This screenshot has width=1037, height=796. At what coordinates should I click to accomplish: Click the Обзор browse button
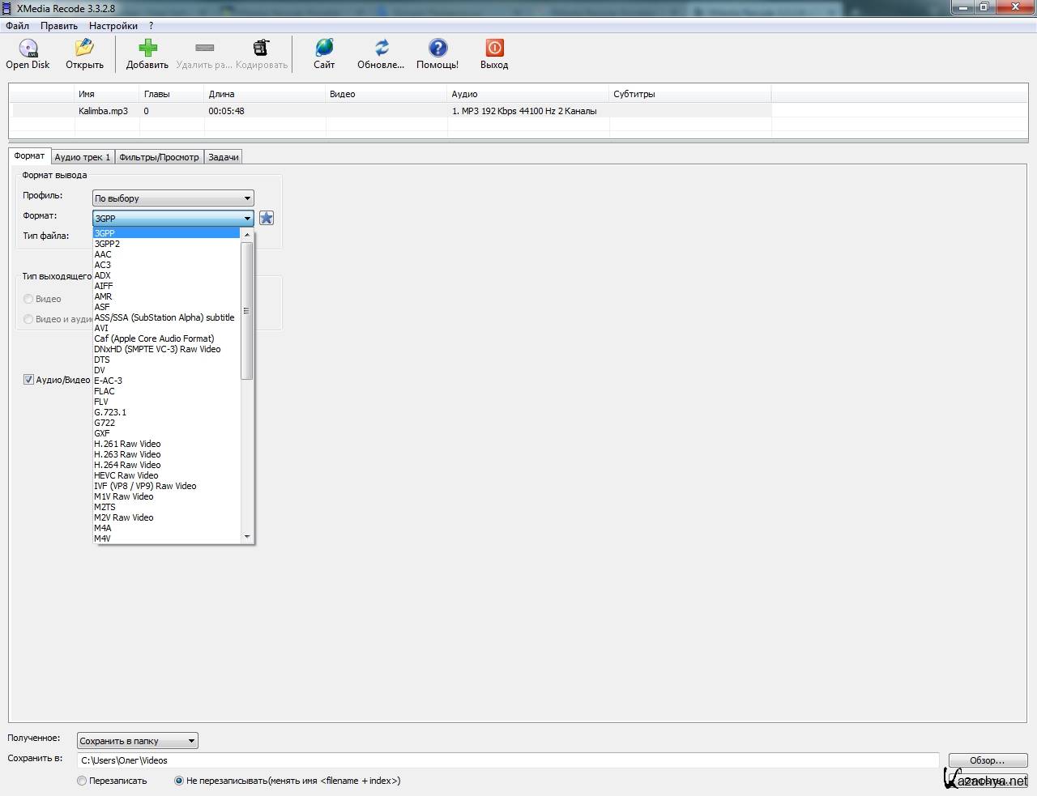click(x=987, y=760)
